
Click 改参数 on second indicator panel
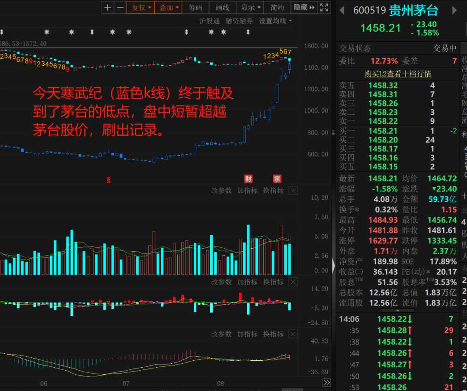point(221,282)
